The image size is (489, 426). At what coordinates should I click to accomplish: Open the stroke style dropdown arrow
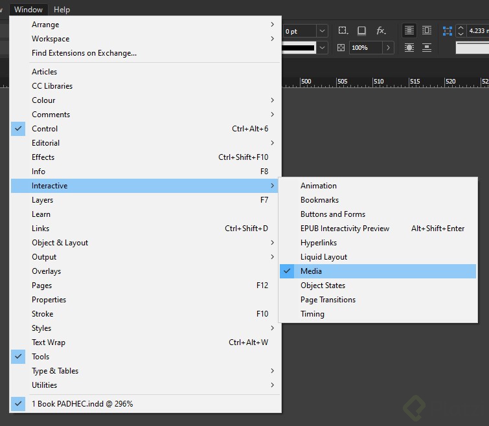322,48
